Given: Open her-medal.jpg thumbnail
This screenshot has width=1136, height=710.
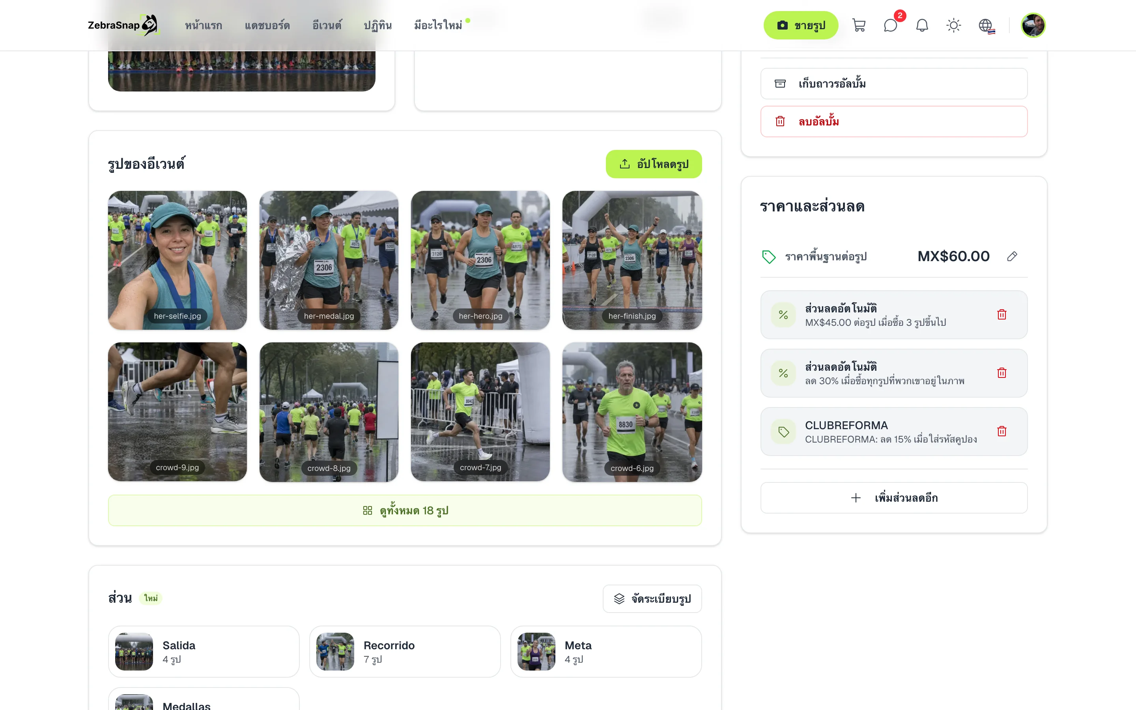Looking at the screenshot, I should (x=329, y=260).
